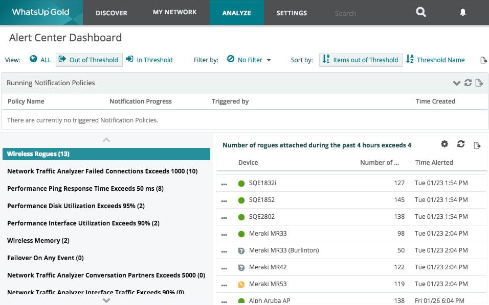Image resolution: width=489 pixels, height=305 pixels.
Task: Go to the SETTINGS tab
Action: pyautogui.click(x=292, y=13)
